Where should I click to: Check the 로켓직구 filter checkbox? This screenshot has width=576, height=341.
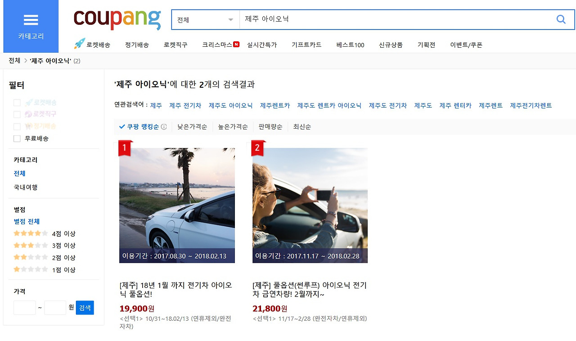point(17,114)
